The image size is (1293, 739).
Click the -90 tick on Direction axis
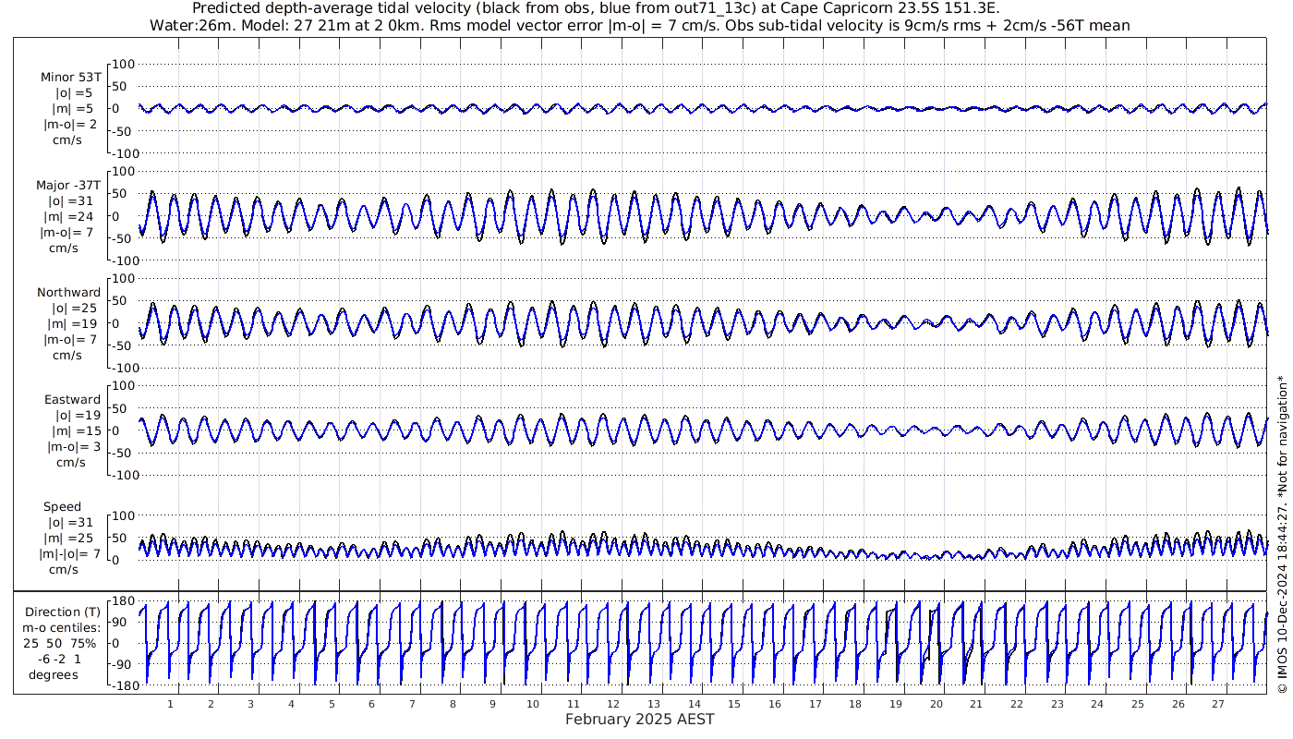click(123, 690)
